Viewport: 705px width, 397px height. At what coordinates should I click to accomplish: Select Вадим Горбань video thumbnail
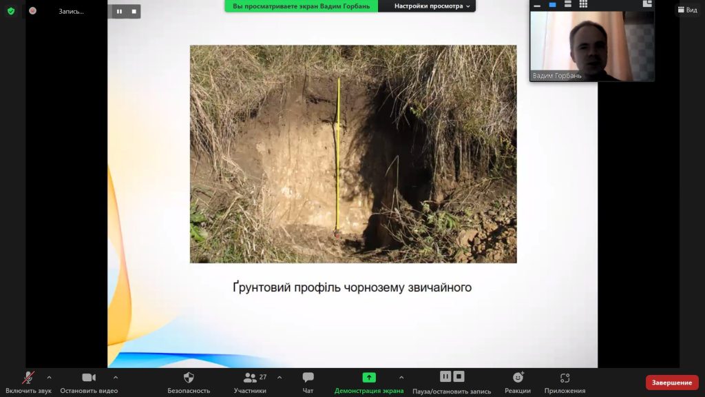pyautogui.click(x=592, y=46)
